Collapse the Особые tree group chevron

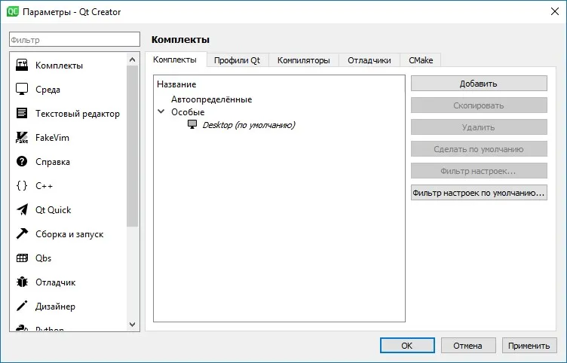pyautogui.click(x=161, y=112)
